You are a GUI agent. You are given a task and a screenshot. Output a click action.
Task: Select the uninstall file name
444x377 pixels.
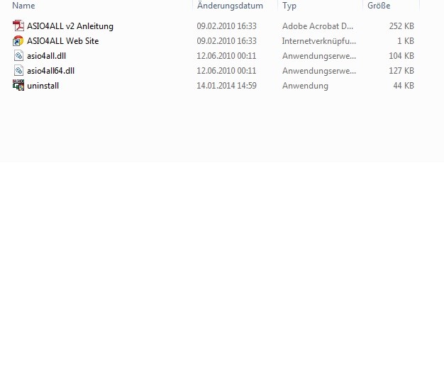click(x=43, y=86)
